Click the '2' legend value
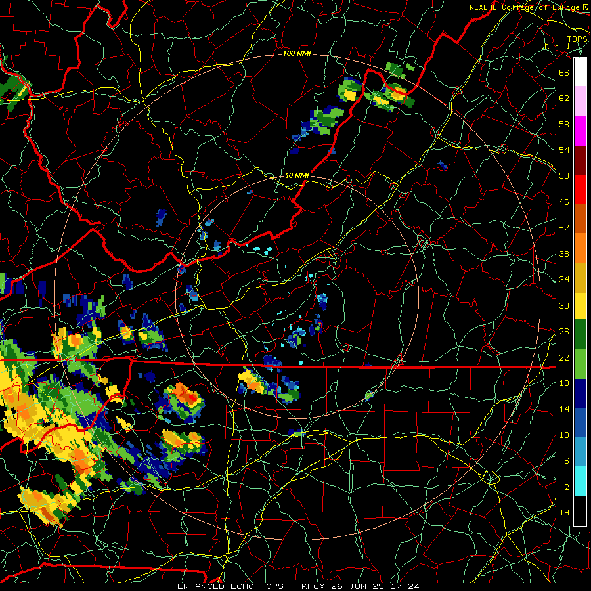The height and width of the screenshot is (591, 591). point(566,487)
